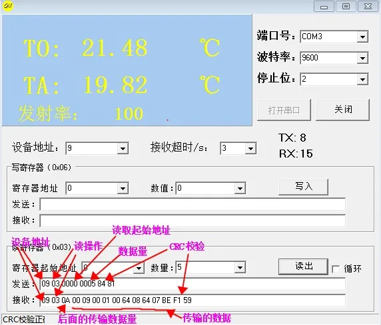Click the read 接收 field with 09 03 0A
The width and height of the screenshot is (381, 325).
pyautogui.click(x=192, y=300)
